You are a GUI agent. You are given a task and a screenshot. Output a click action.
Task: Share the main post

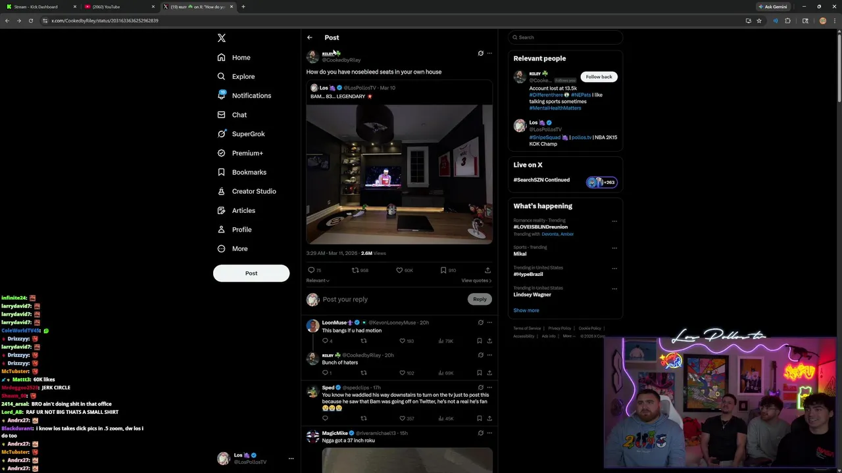(x=487, y=270)
